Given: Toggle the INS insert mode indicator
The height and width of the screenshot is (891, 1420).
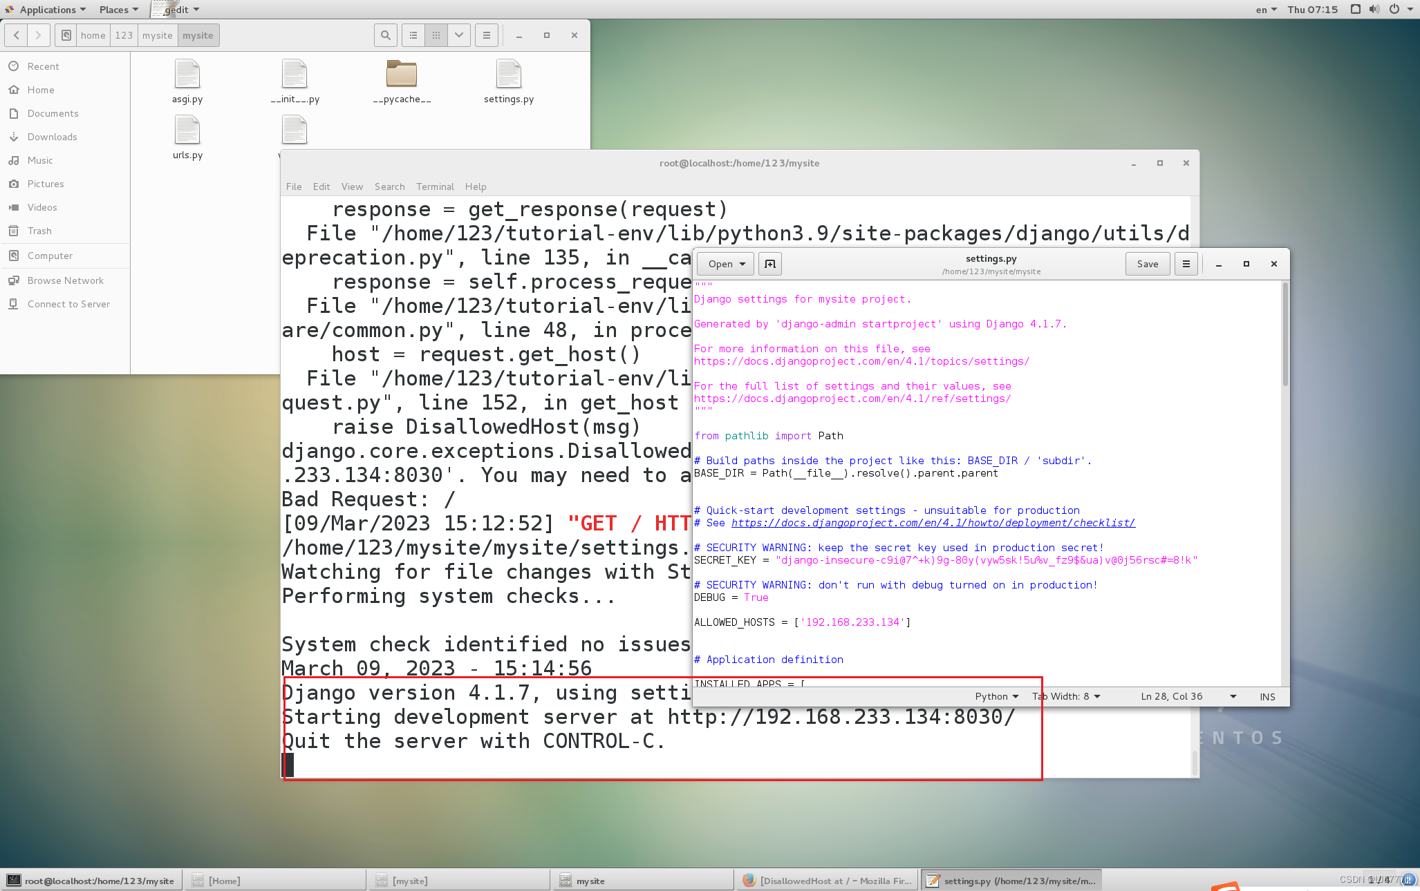Looking at the screenshot, I should tap(1267, 696).
